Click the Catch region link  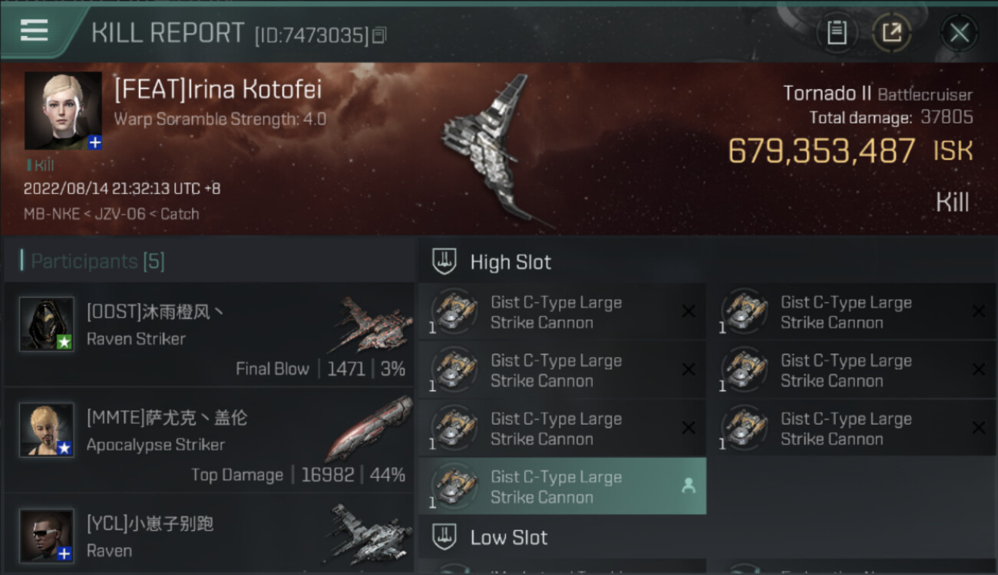pos(180,214)
